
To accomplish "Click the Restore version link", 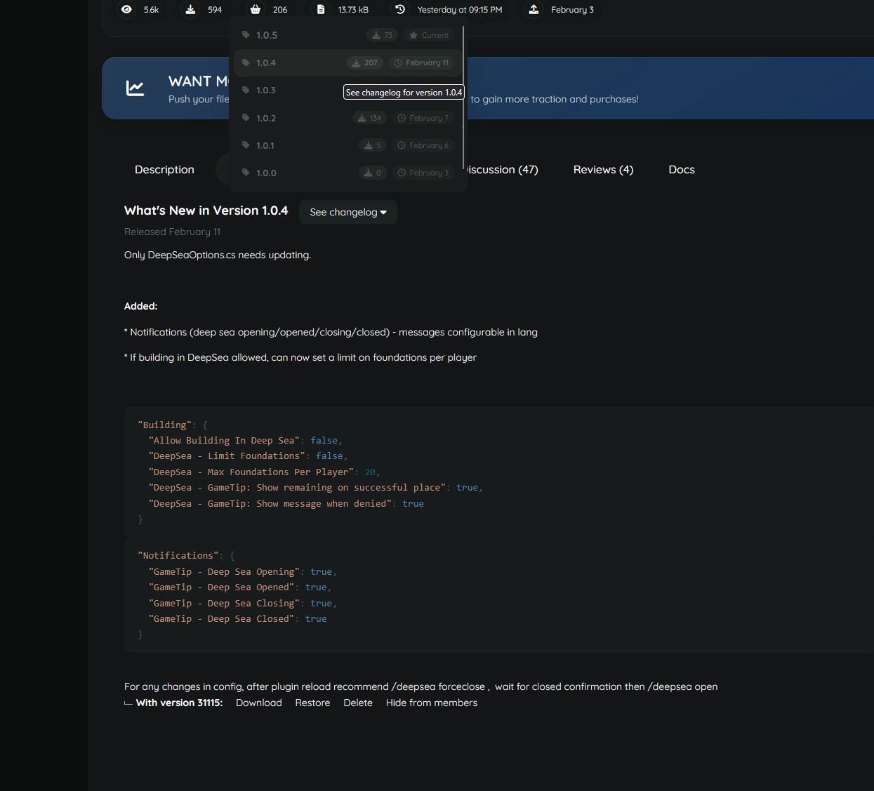I will (x=312, y=703).
